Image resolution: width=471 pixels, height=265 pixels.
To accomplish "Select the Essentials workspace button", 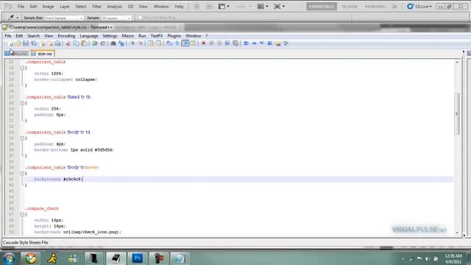I will pyautogui.click(x=322, y=7).
